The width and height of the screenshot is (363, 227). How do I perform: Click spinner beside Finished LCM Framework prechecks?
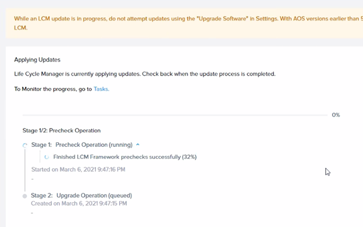[x=47, y=157]
